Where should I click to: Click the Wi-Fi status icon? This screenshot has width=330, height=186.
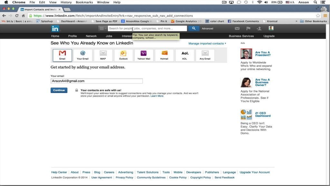259,2
